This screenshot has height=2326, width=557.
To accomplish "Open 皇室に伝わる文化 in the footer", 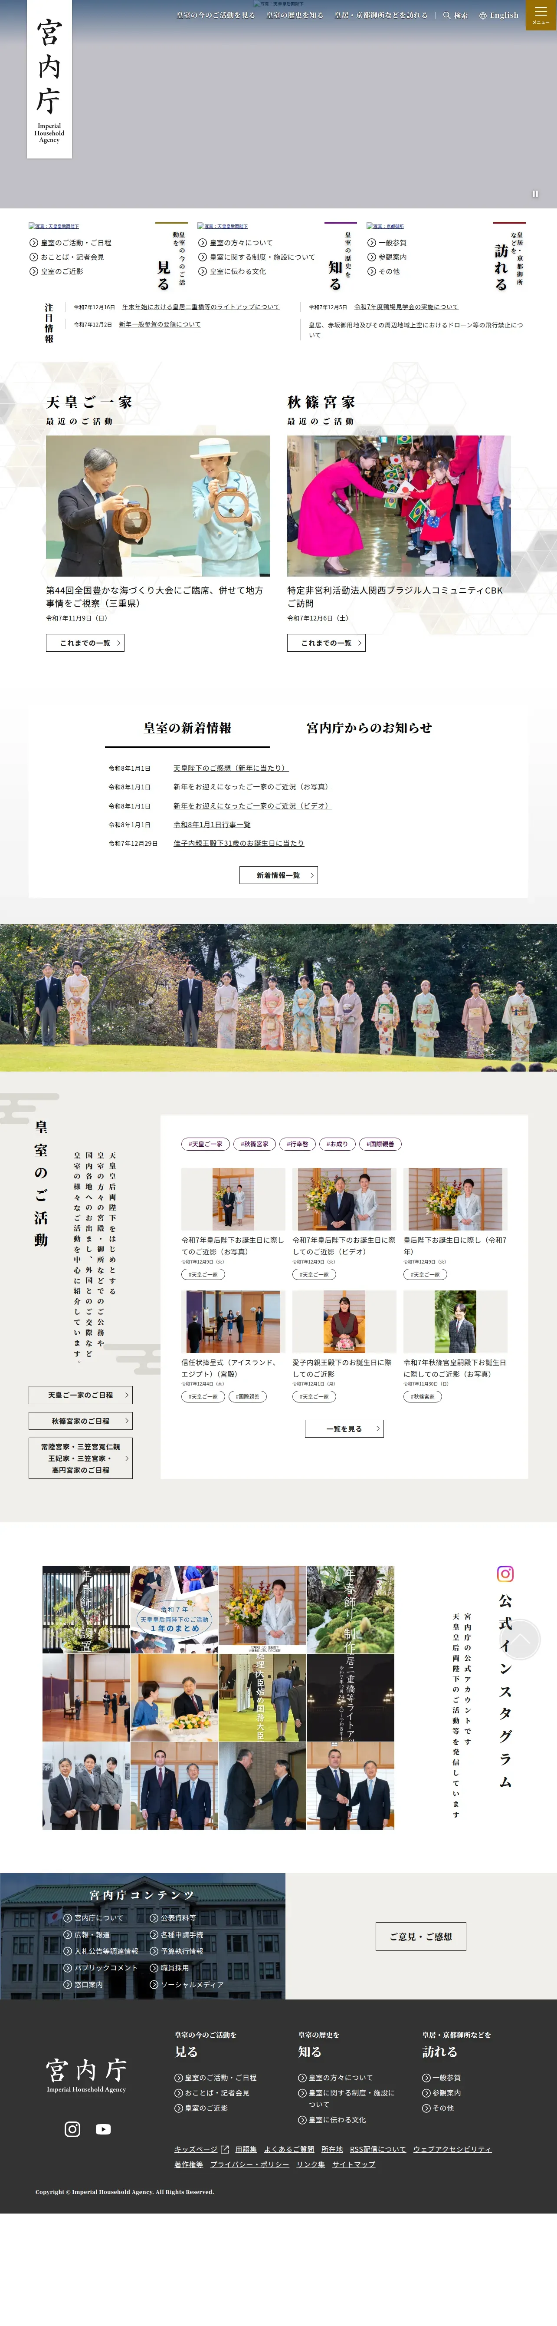I will tap(332, 2119).
